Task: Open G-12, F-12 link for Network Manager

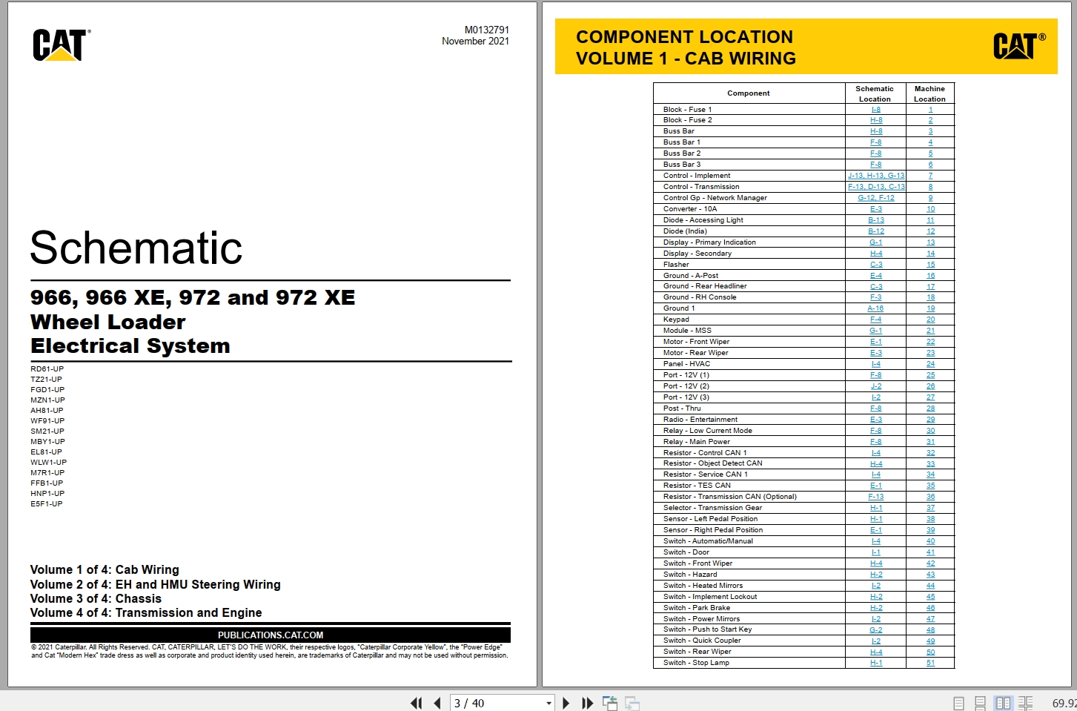Action: [x=876, y=198]
